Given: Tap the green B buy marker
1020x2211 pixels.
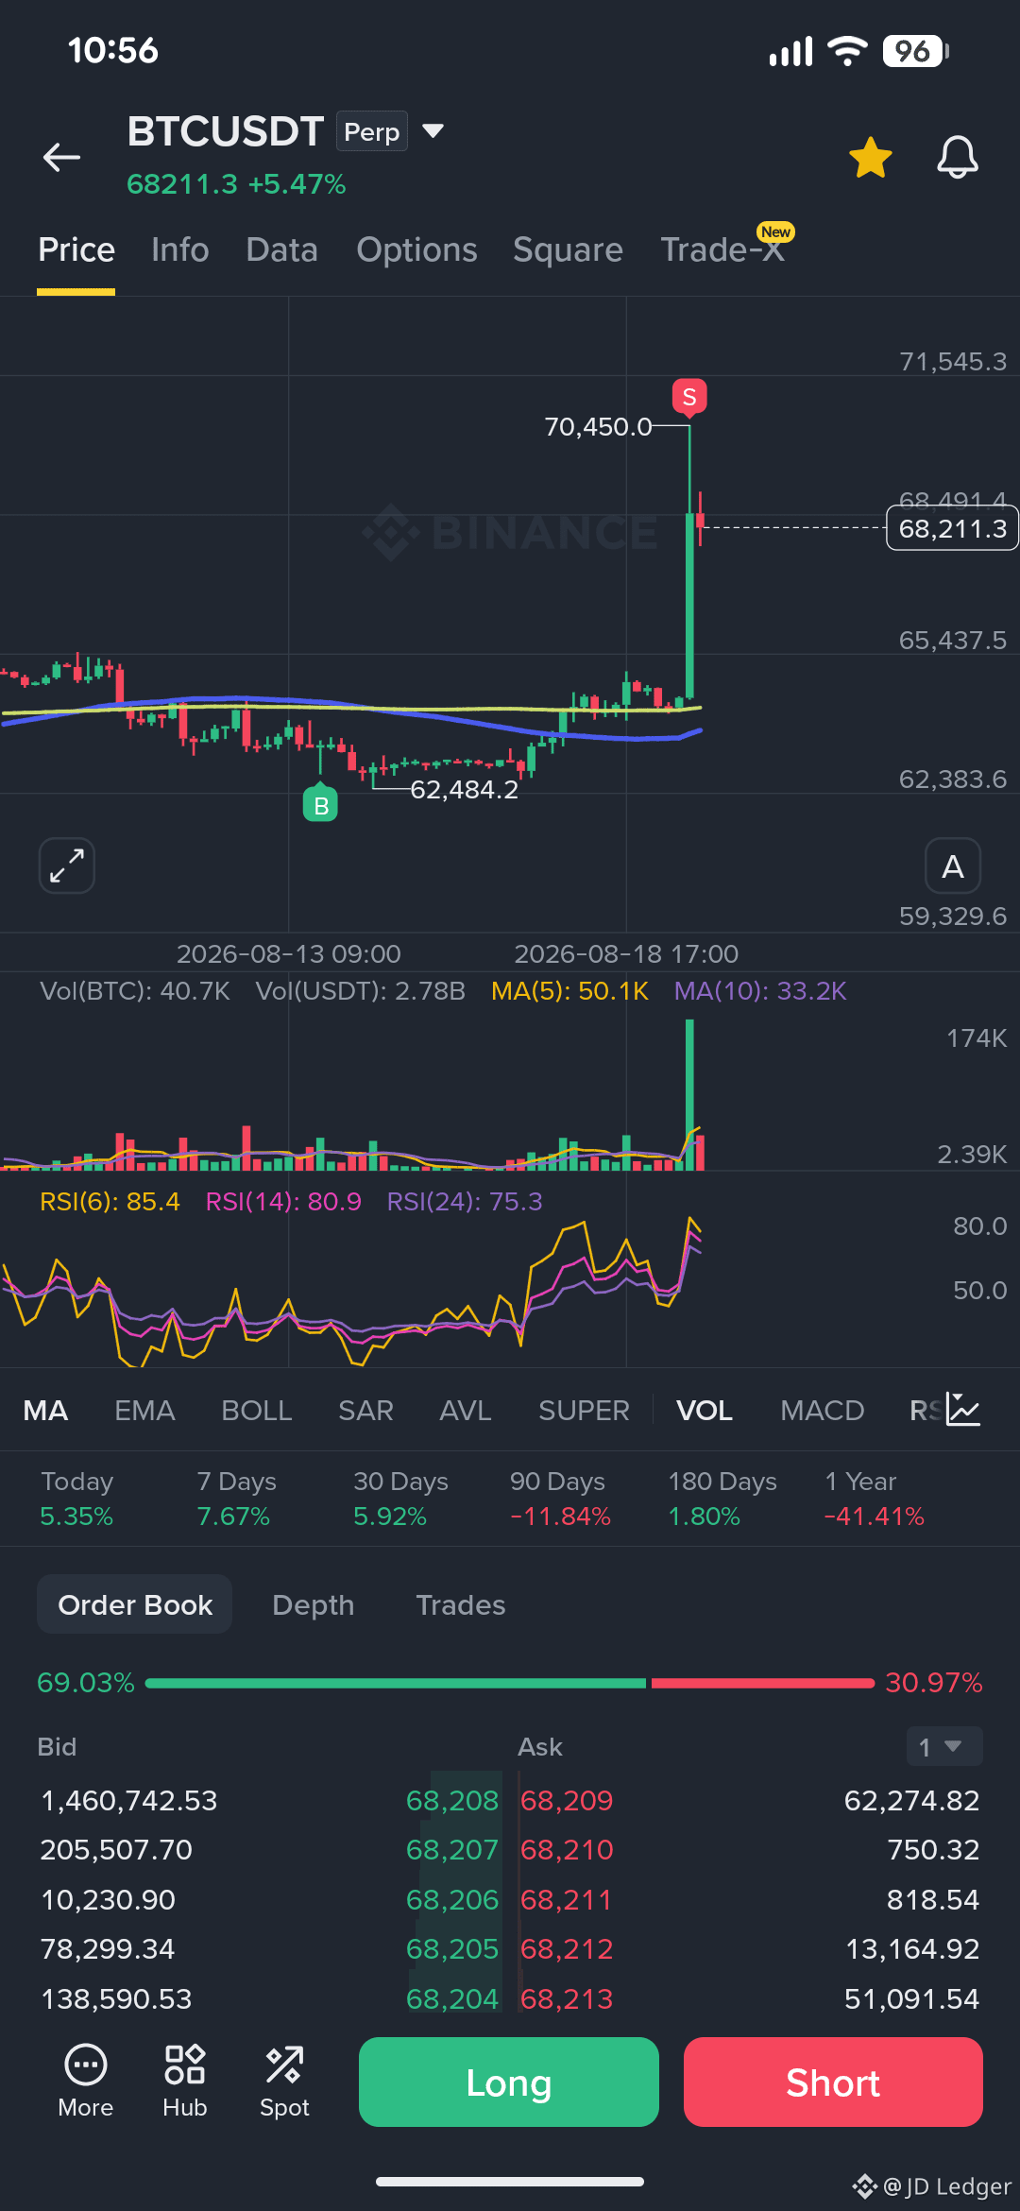Looking at the screenshot, I should 320,804.
